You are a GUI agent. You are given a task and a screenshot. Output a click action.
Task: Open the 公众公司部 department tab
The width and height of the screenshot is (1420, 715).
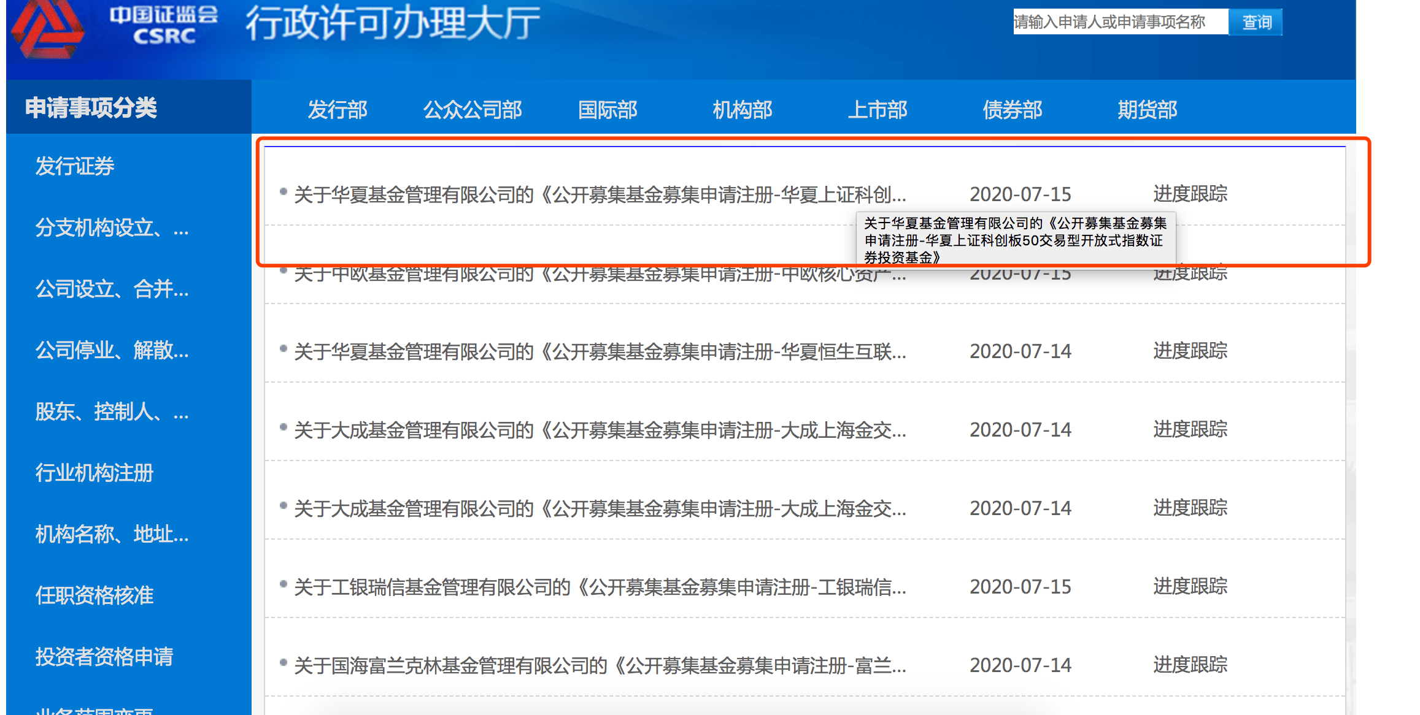coord(473,110)
